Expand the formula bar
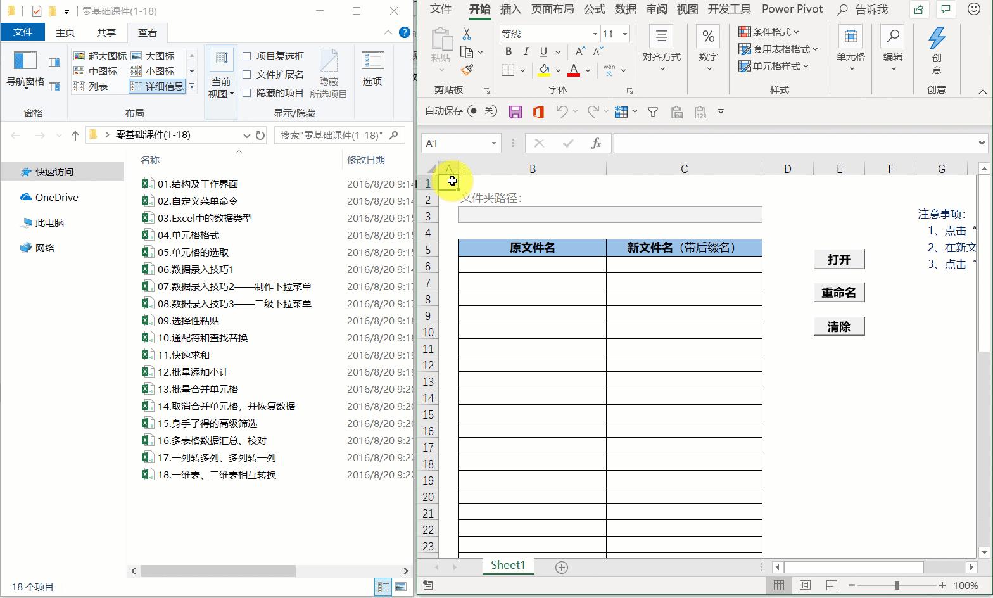Image resolution: width=993 pixels, height=598 pixels. (982, 143)
